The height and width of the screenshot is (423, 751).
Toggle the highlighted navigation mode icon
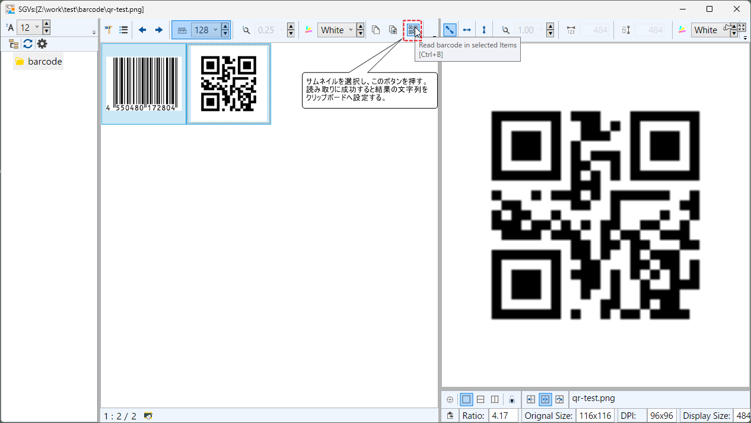coord(545,399)
